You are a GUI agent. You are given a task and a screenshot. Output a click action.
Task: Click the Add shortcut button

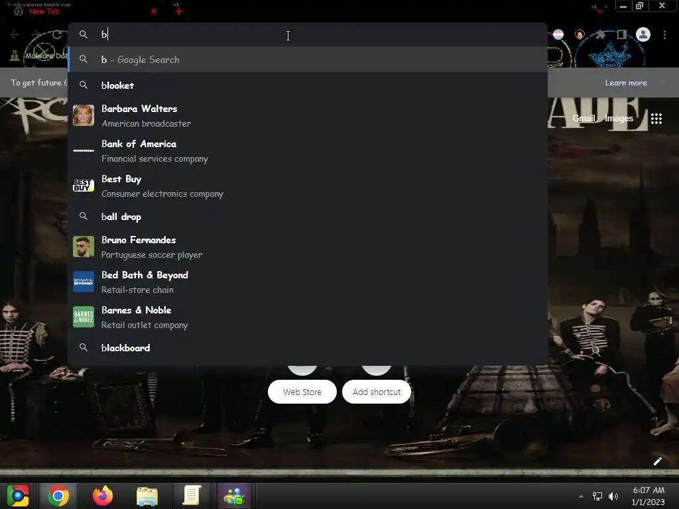[377, 392]
